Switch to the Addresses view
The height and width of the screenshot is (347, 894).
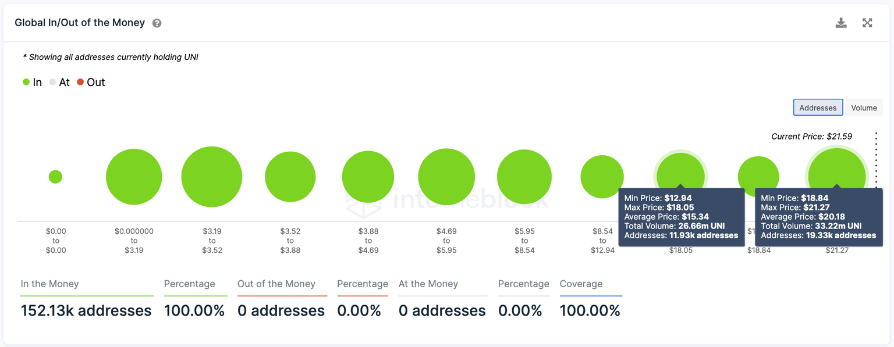(x=818, y=108)
